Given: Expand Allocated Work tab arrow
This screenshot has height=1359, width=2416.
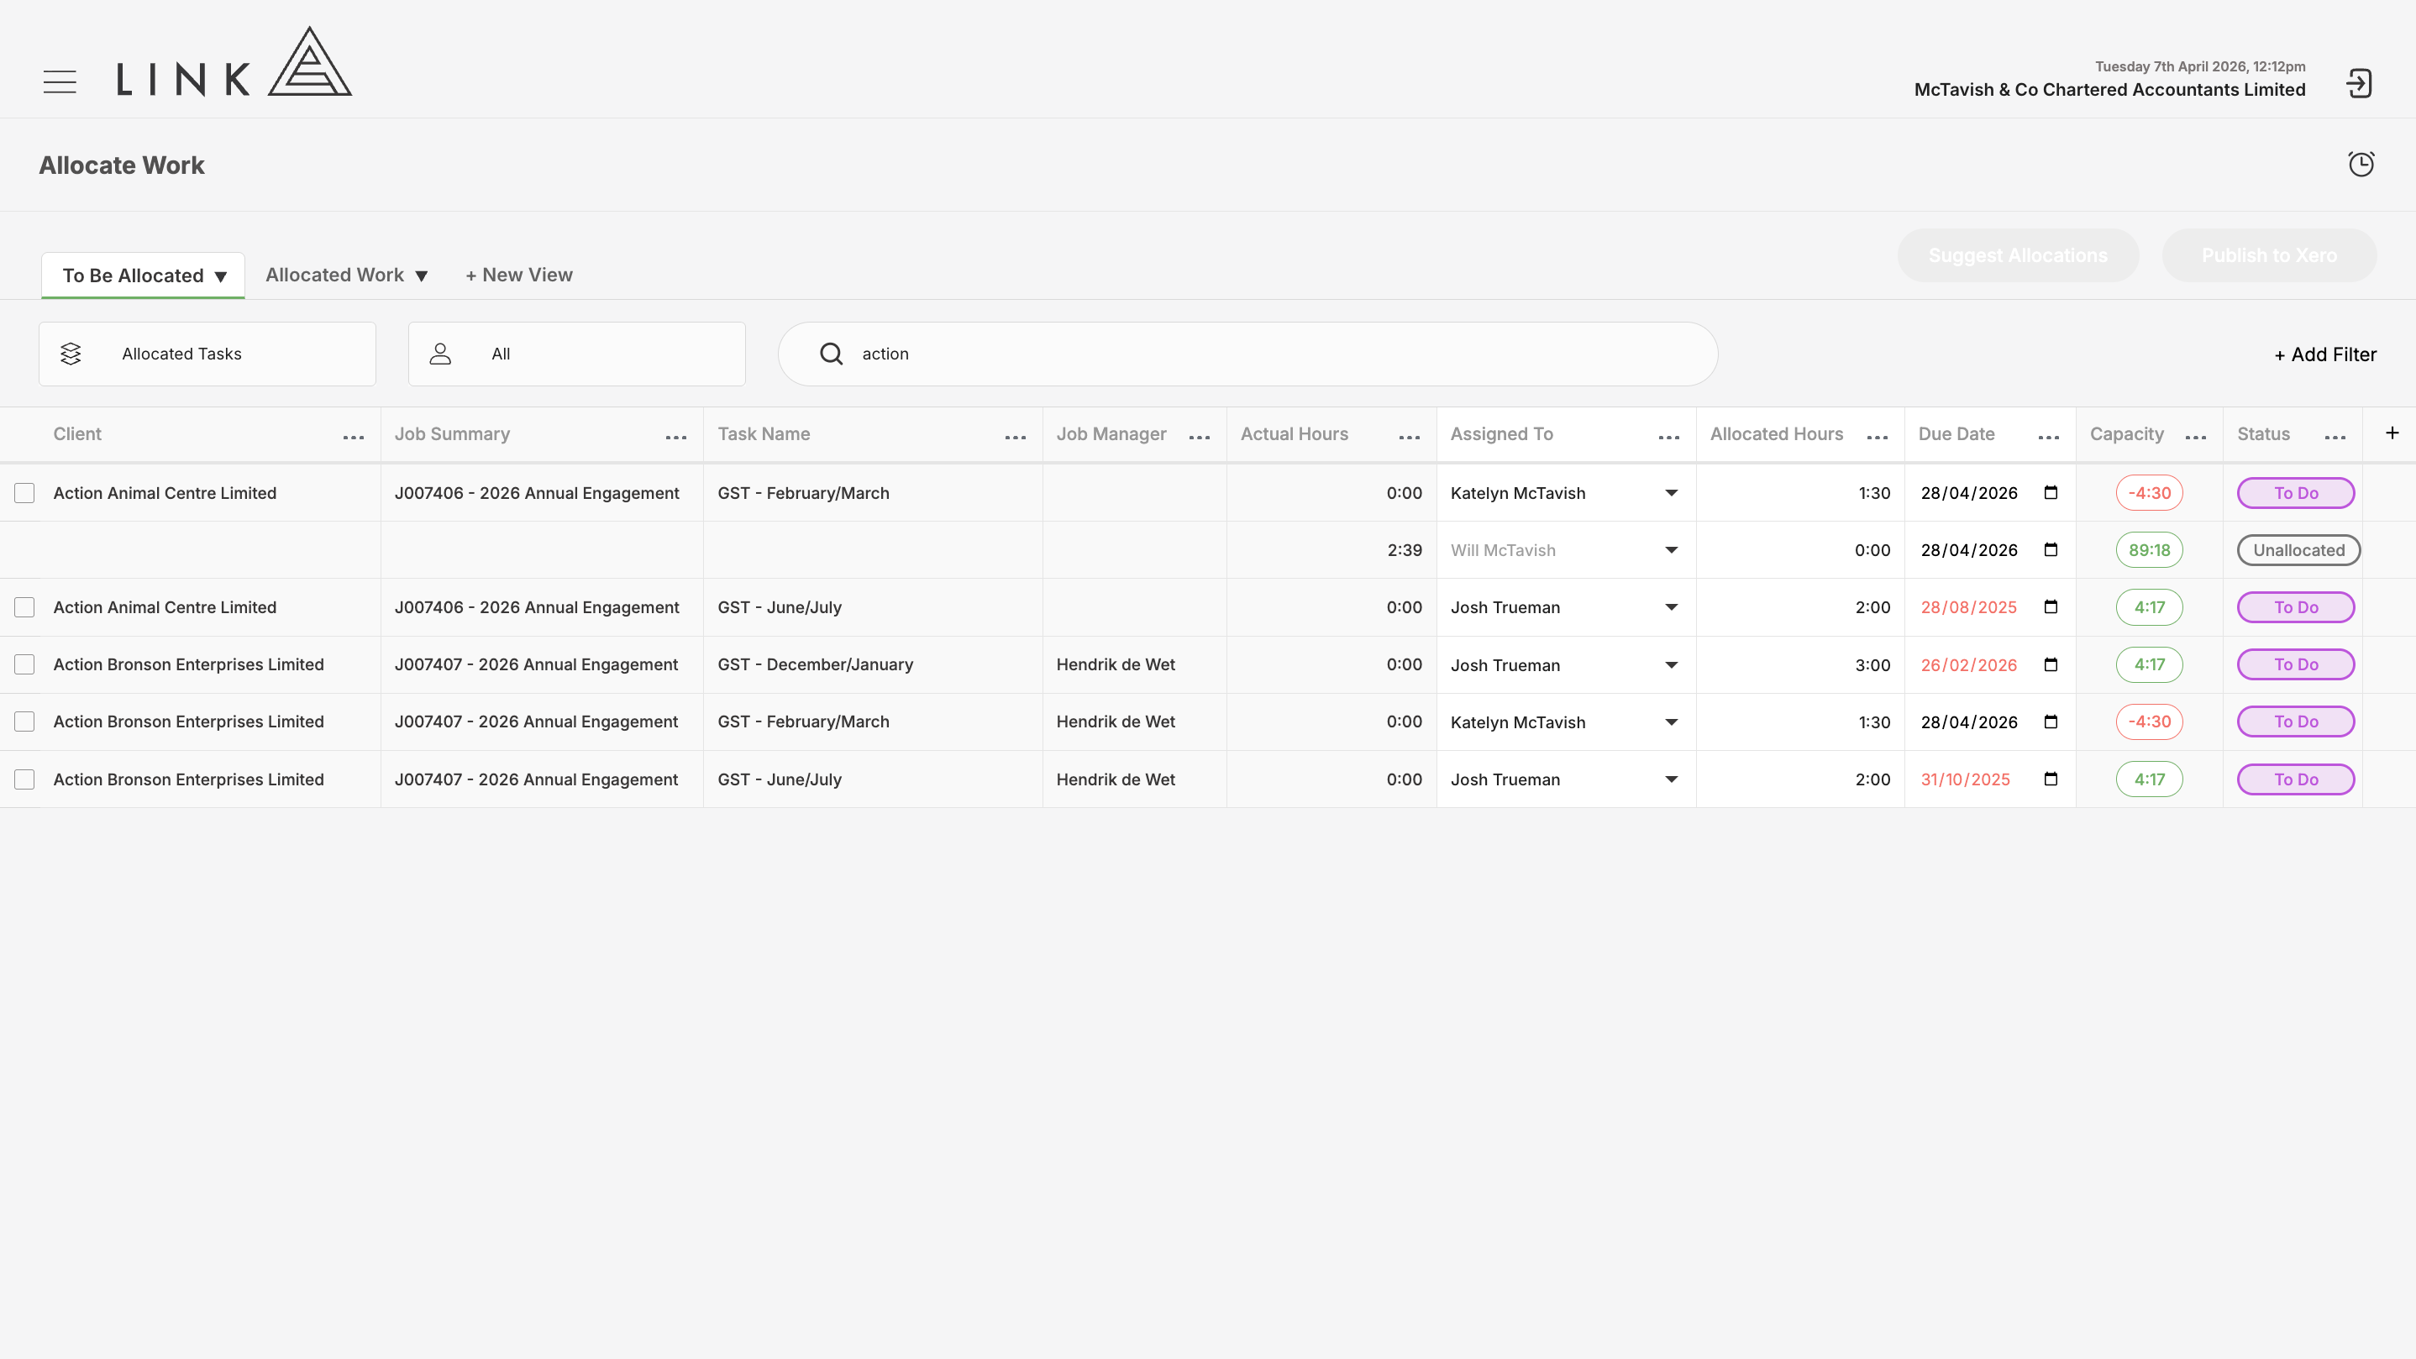Looking at the screenshot, I should (x=421, y=275).
